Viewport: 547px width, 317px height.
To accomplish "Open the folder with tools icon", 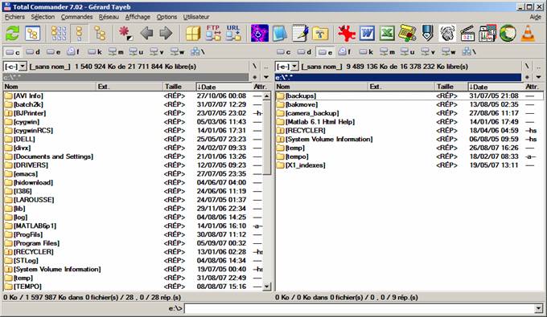I will (x=320, y=34).
